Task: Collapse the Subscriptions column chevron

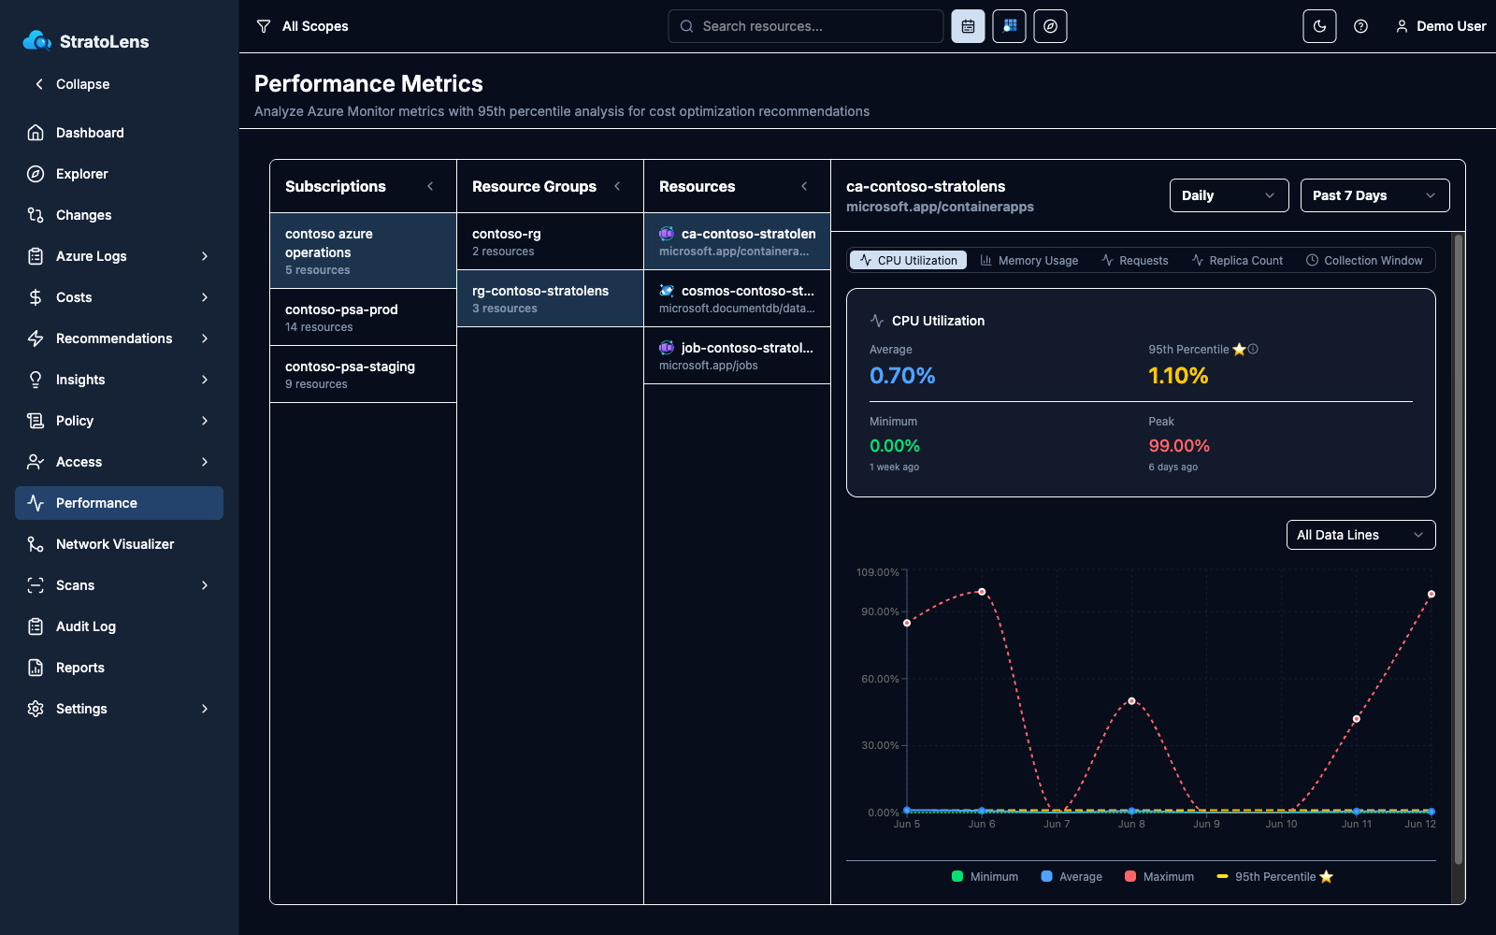Action: (430, 186)
